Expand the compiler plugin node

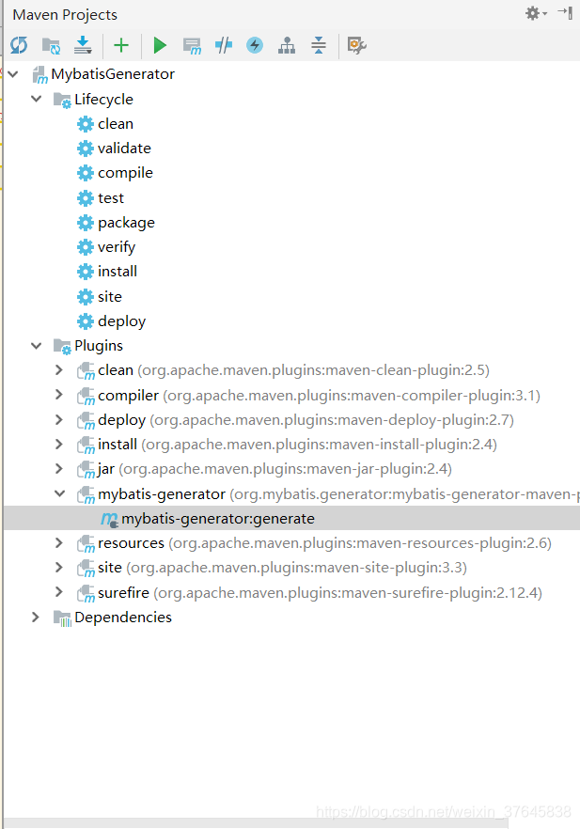click(59, 395)
